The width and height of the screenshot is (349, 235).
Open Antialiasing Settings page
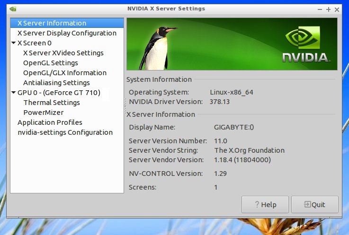click(x=56, y=83)
